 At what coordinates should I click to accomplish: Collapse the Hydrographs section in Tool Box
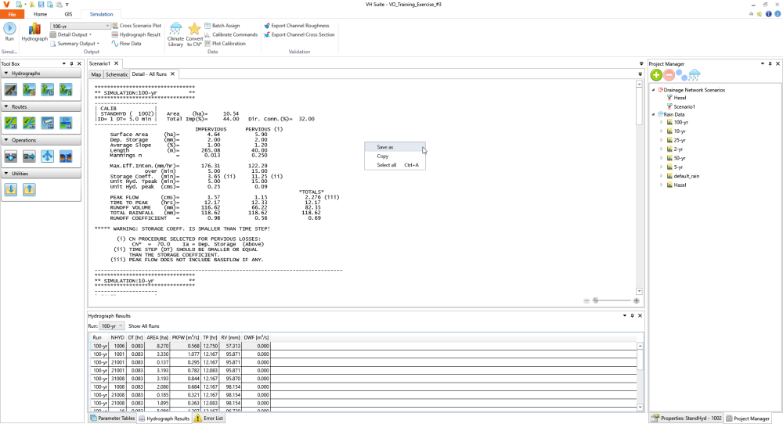point(6,74)
